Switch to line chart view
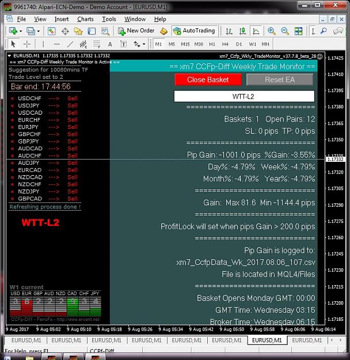 tap(256, 31)
